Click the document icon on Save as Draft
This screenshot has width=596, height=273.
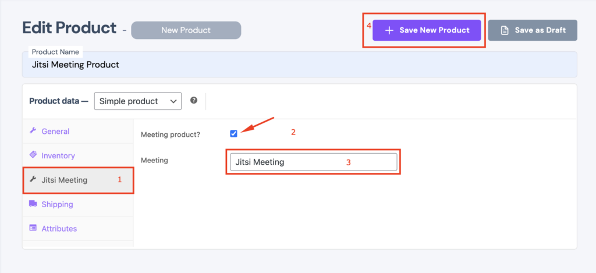coord(505,30)
